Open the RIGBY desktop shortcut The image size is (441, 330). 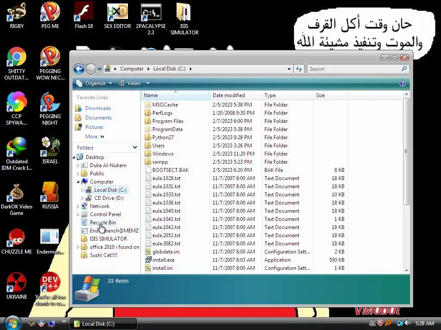coord(17,15)
